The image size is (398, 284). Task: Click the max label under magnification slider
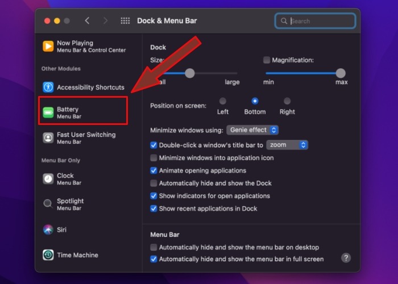[341, 82]
